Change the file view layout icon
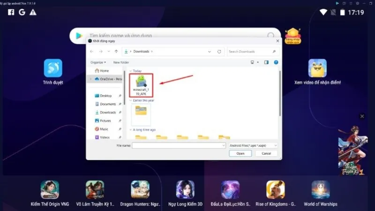 tap(252, 62)
